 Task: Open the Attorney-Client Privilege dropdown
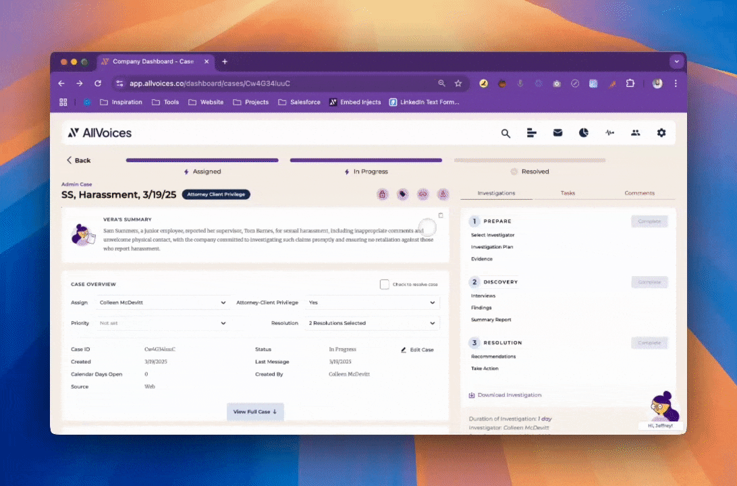[x=373, y=302]
